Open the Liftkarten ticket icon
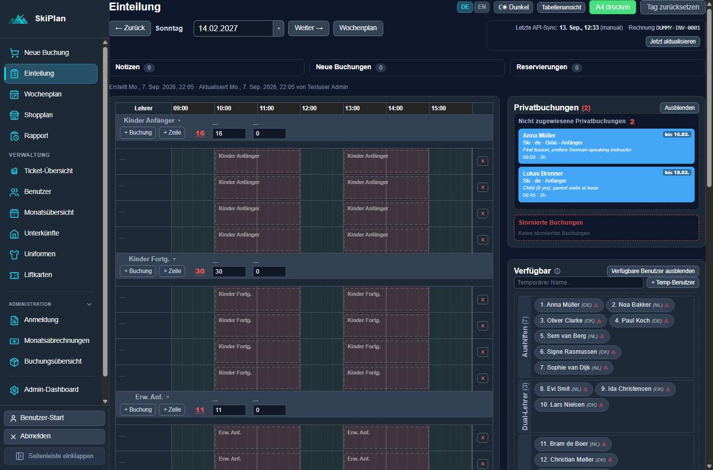 coord(14,275)
